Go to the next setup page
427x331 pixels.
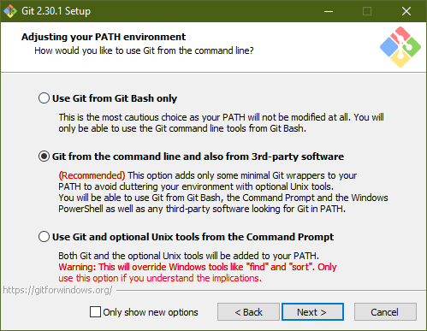click(x=312, y=312)
